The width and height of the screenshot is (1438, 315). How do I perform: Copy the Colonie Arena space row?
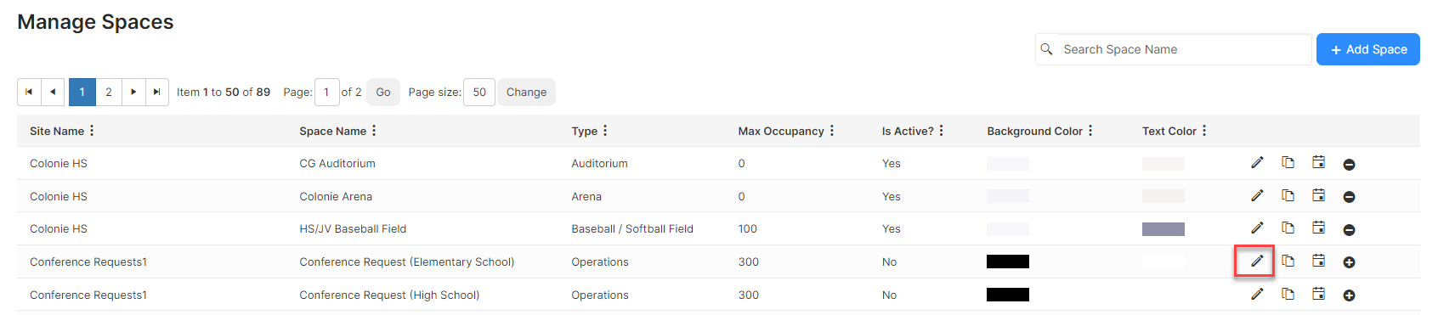coord(1288,196)
